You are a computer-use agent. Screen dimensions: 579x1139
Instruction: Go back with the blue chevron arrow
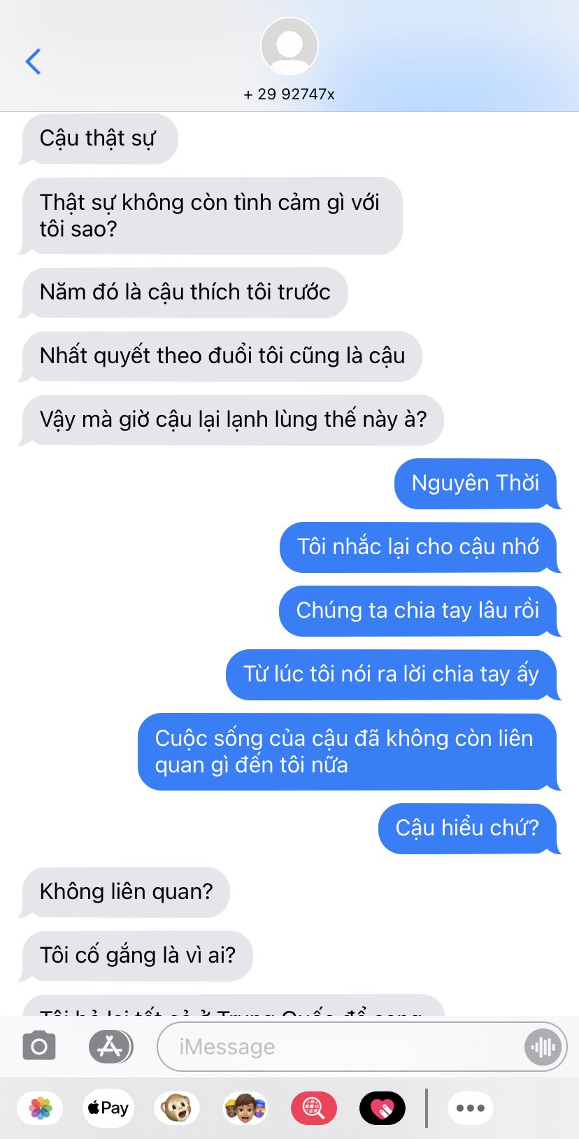tap(33, 62)
